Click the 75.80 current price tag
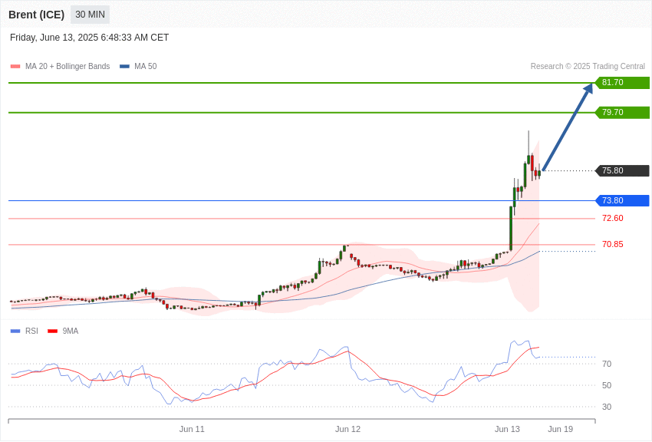The width and height of the screenshot is (652, 442). pos(622,170)
